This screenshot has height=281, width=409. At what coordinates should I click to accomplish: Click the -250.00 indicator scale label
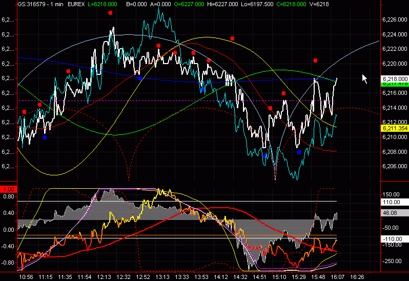[x=391, y=261]
